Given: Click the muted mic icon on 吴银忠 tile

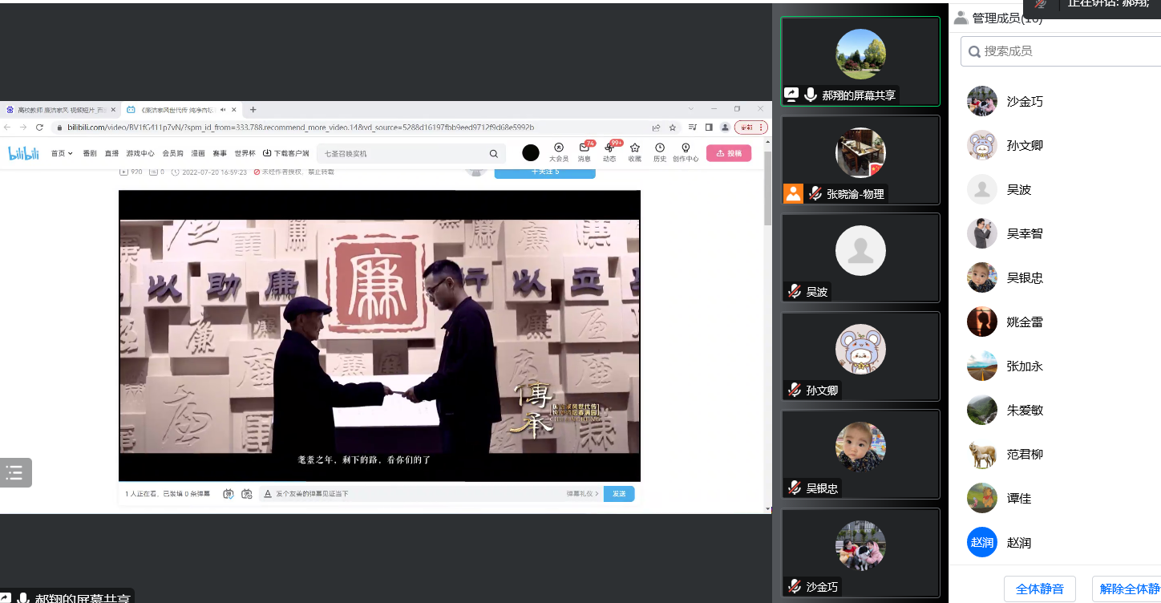Looking at the screenshot, I should (x=795, y=488).
